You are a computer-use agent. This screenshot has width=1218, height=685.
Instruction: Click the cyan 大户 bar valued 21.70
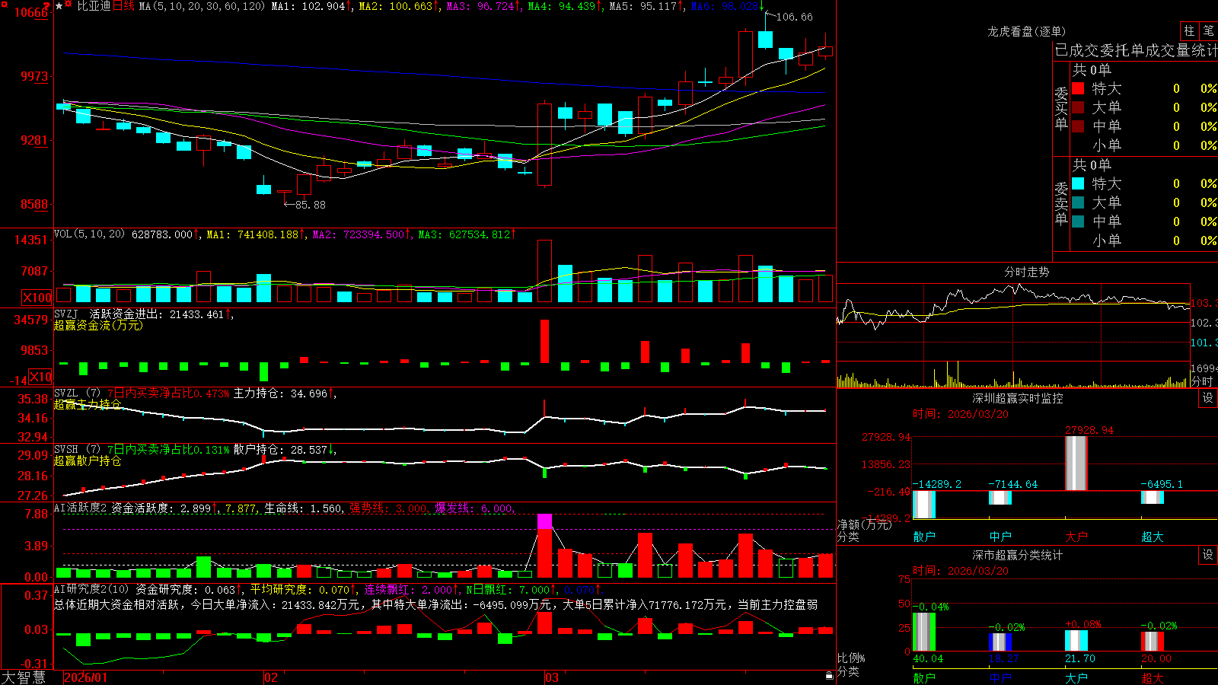click(x=1076, y=640)
